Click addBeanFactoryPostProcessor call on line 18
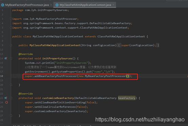Screen dimensions: 188x126 click(x=56, y=76)
